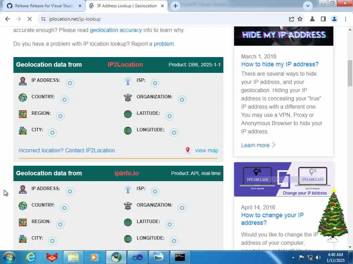Open the Windows Start menu
Screen dimensions: 353x264
9,257
